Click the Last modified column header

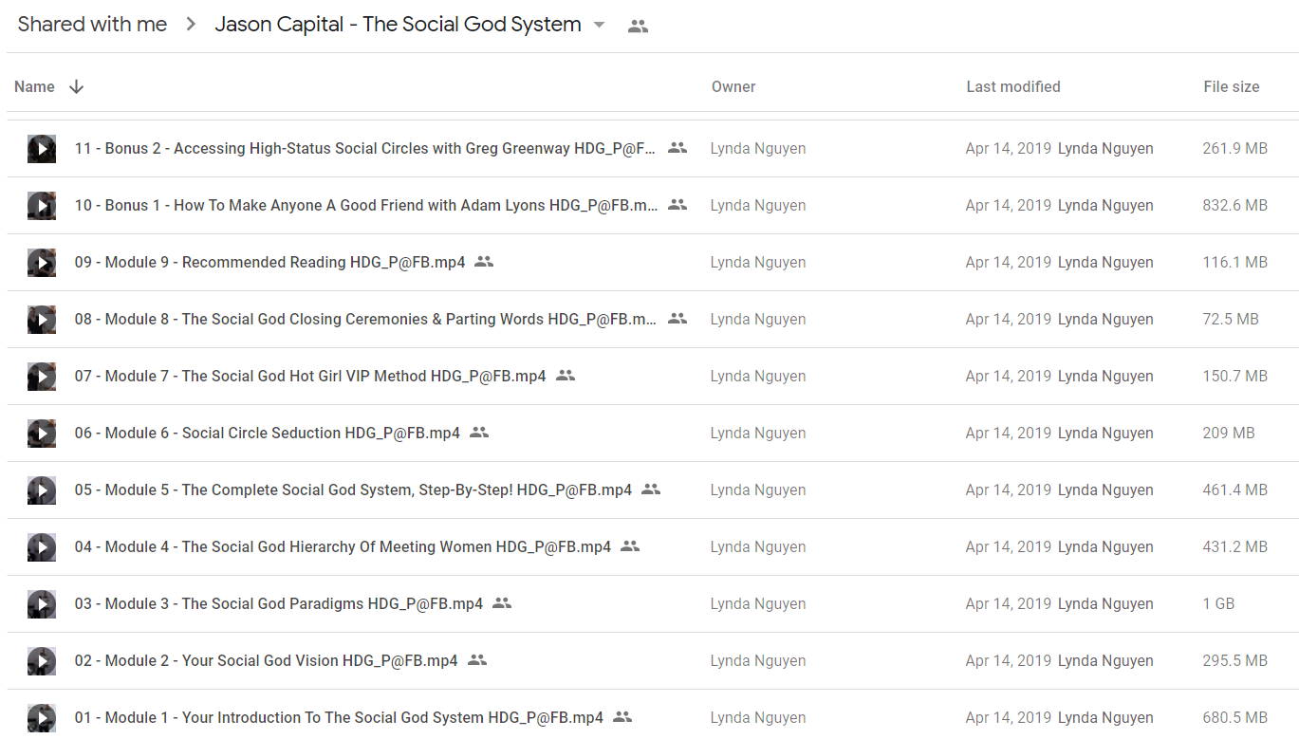1013,86
